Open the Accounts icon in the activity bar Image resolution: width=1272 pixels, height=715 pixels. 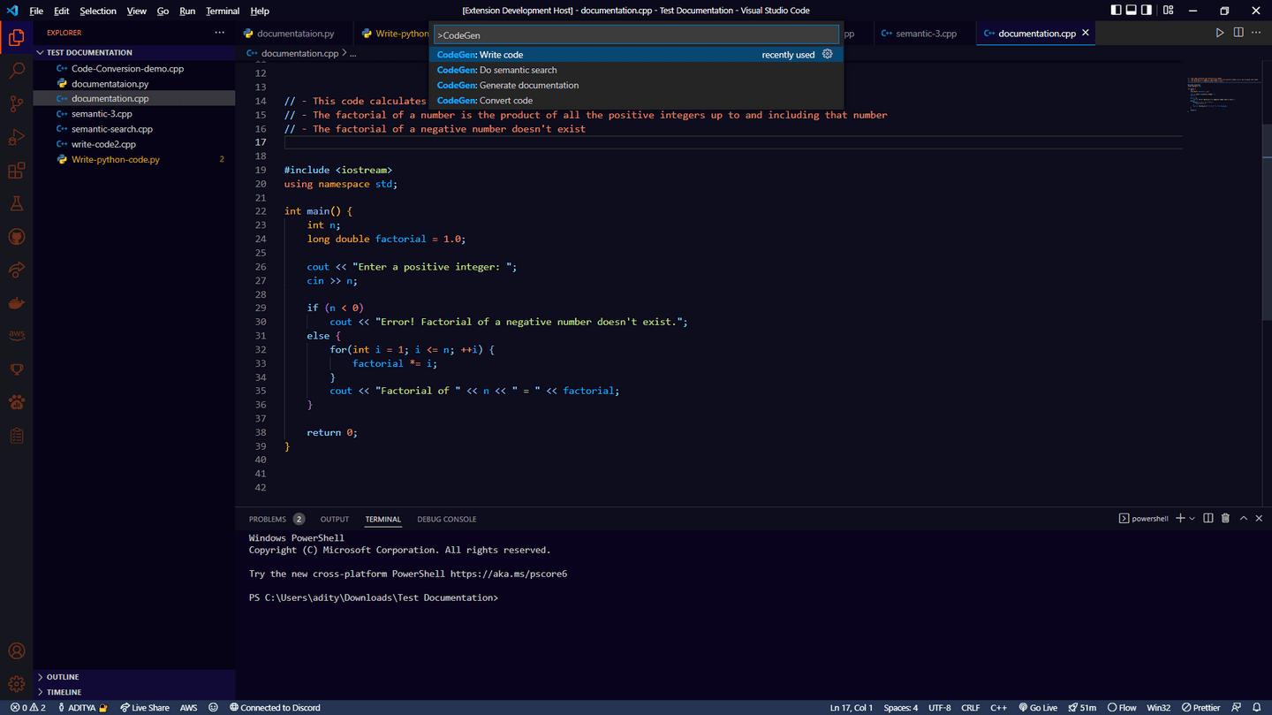[x=16, y=651]
